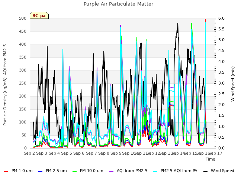Click the 250 left axis tick label

[x=23, y=83]
